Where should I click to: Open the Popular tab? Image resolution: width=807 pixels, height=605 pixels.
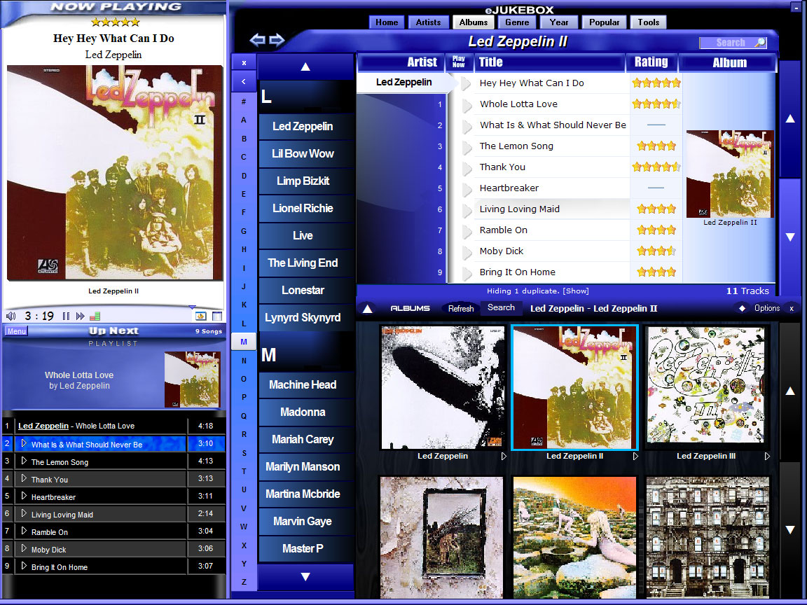605,22
